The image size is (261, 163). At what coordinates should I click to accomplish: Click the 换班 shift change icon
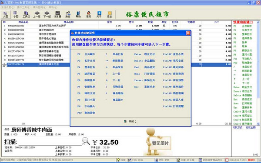click(x=68, y=14)
